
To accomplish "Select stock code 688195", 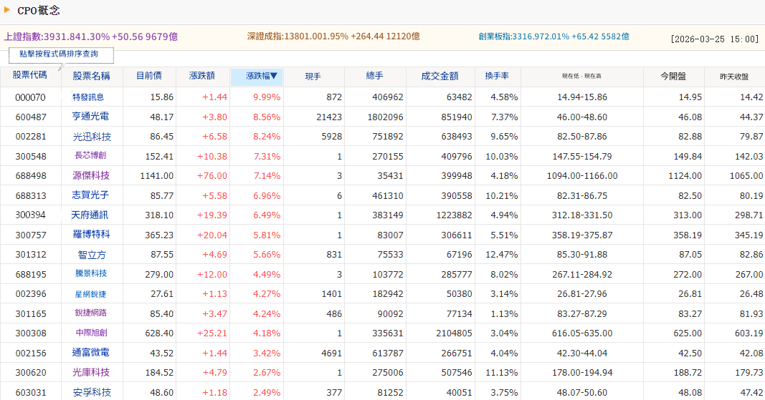I will [x=31, y=275].
